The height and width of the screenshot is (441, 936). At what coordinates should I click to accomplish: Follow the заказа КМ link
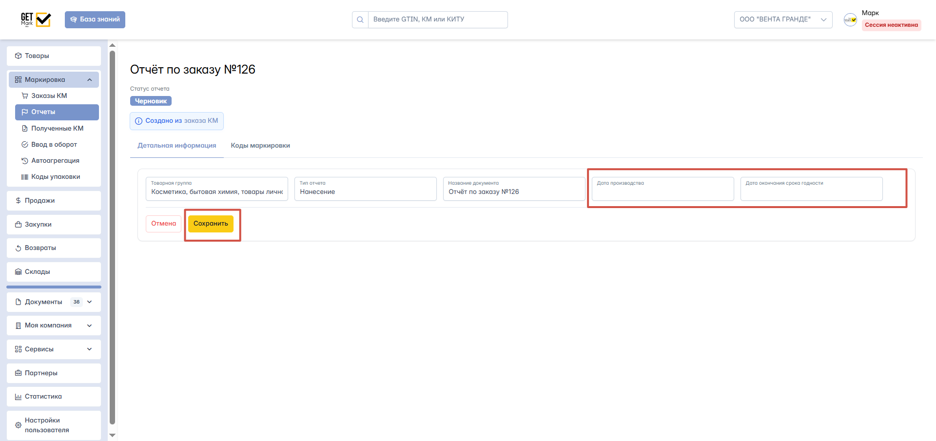201,121
